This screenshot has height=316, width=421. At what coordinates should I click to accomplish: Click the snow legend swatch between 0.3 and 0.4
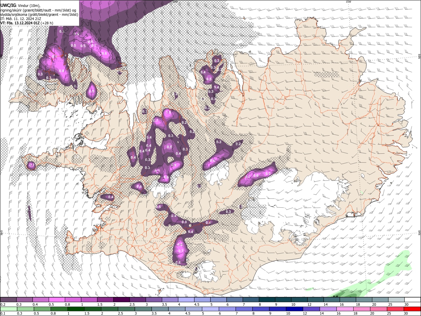(x=25, y=300)
